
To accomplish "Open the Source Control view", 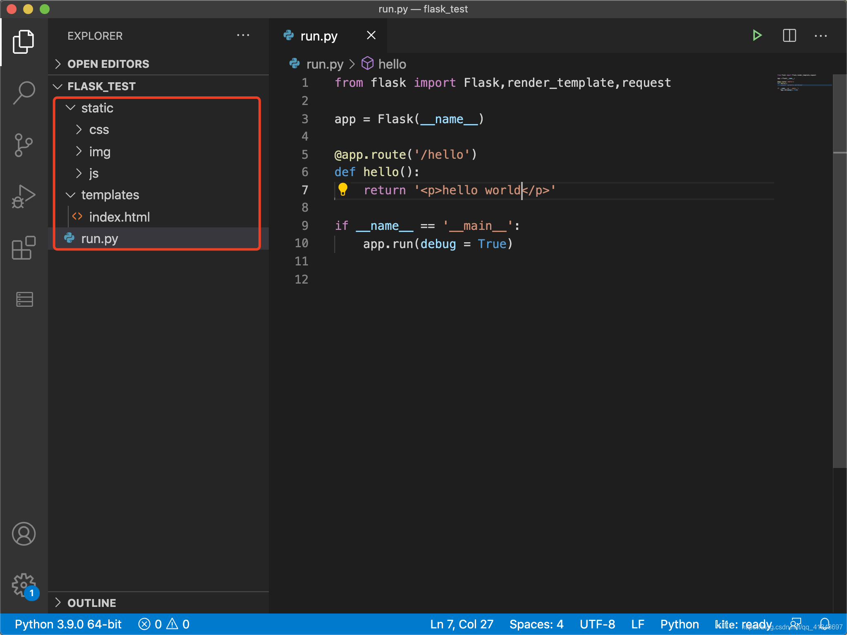I will pyautogui.click(x=24, y=145).
